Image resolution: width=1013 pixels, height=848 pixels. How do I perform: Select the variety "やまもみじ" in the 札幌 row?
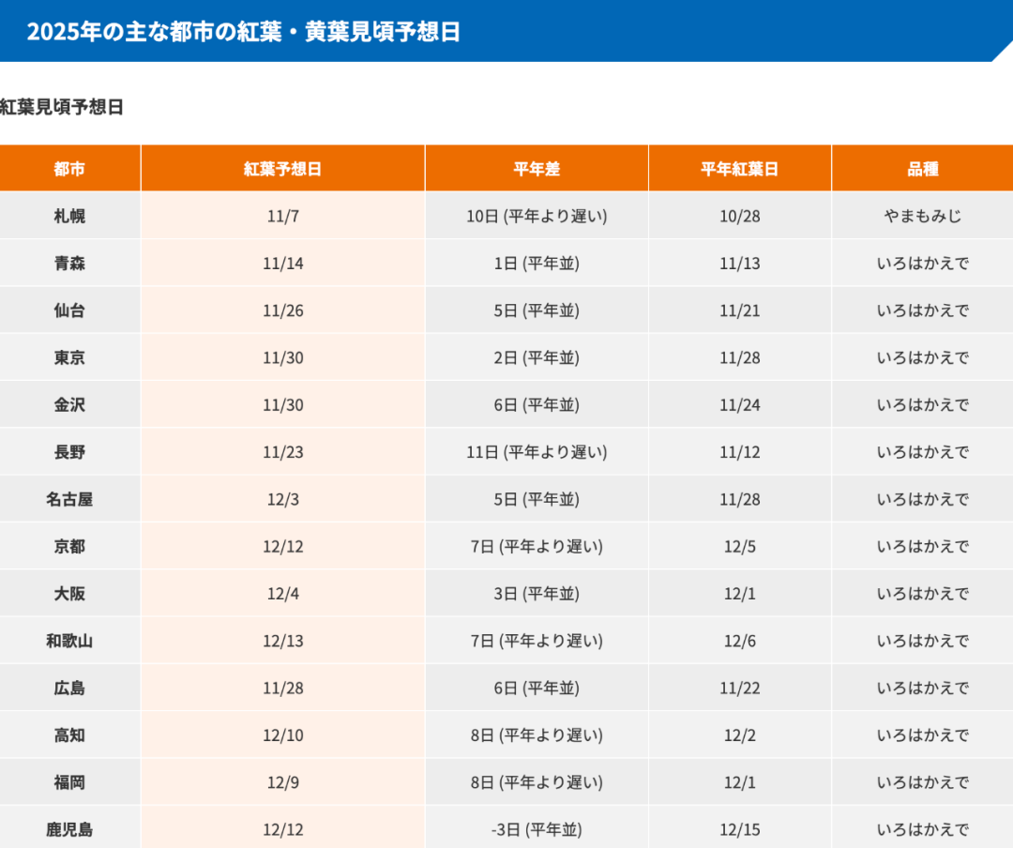[x=923, y=216]
